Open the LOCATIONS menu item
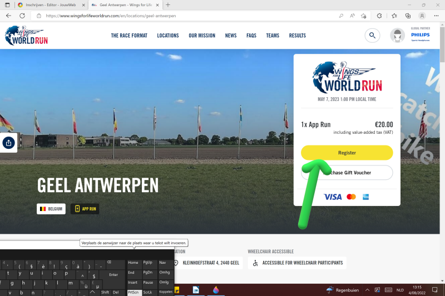Viewport: 445px width, 296px height. coord(168,36)
